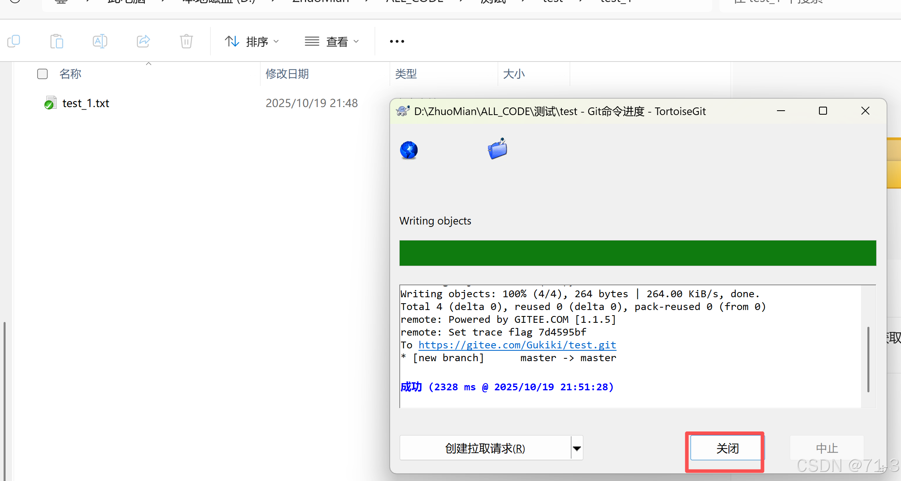
Task: Click the 关闭 button
Action: click(x=727, y=448)
